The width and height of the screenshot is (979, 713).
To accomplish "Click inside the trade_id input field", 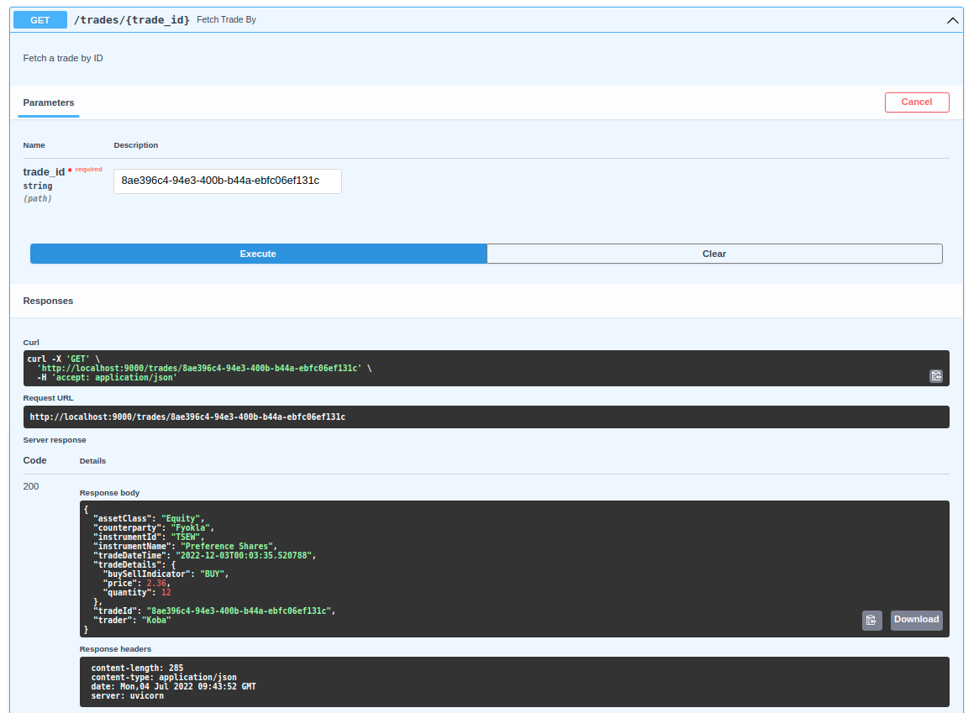I will (227, 181).
